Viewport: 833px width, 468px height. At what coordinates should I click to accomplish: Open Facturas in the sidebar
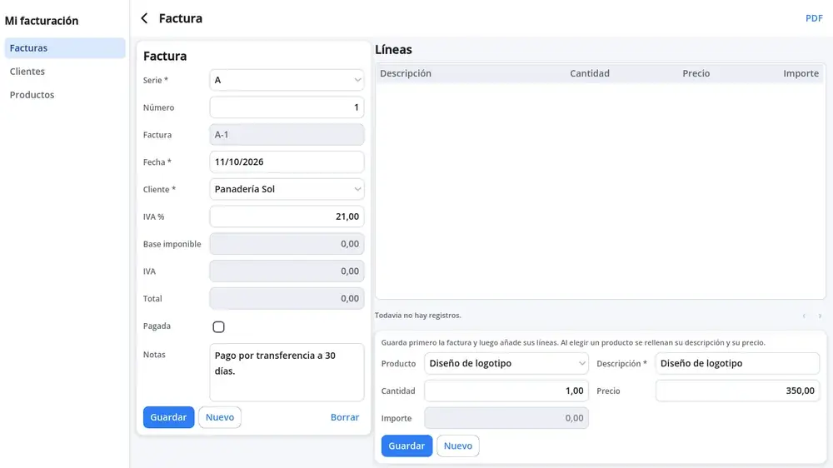(65, 47)
